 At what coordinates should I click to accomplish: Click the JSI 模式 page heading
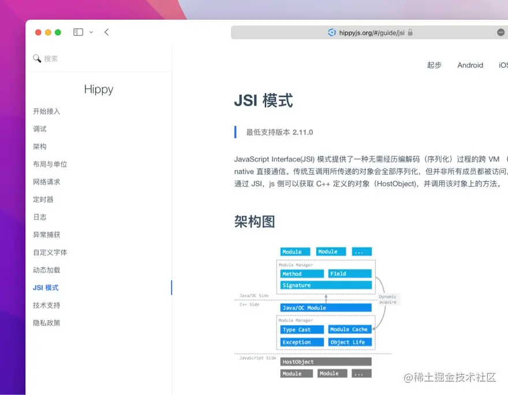click(263, 100)
